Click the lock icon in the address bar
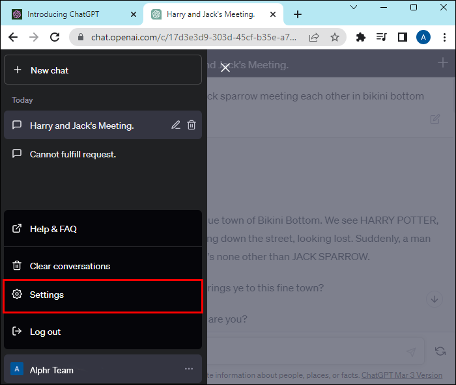 pos(81,37)
